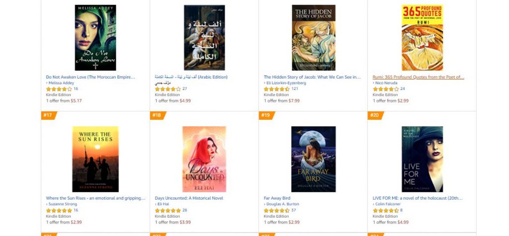Open the Arabic Edition book cover image

coord(204,38)
